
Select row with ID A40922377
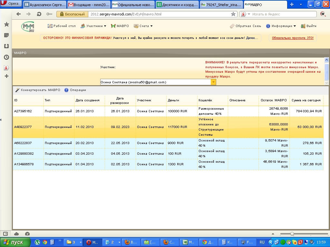coord(168,127)
